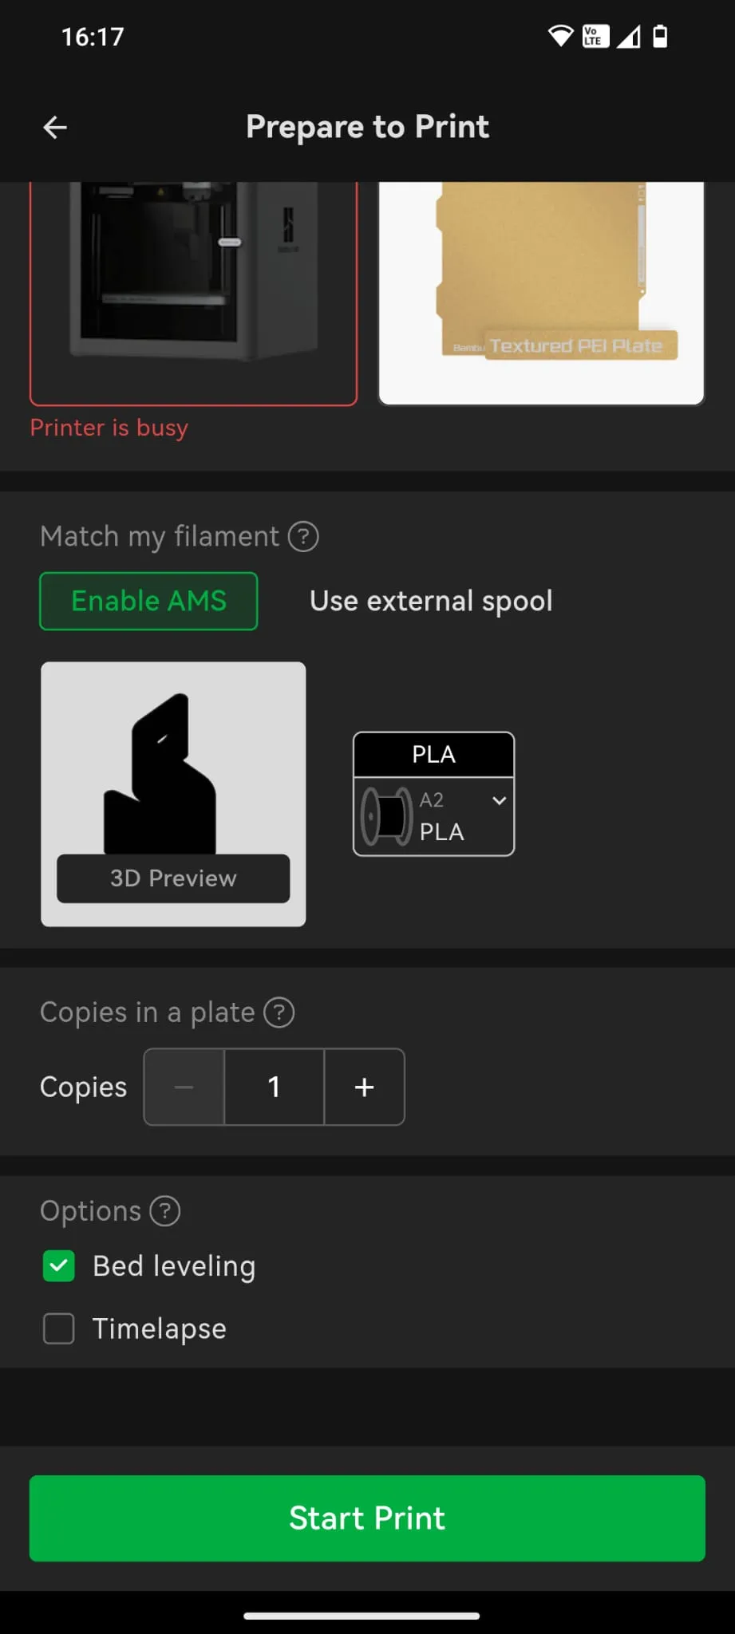Tap the Start Print button

tap(367, 1518)
